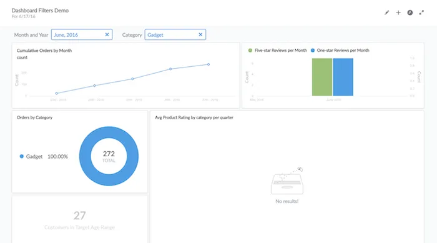
Task: Open the Orders by Category card title
Action: coord(34,117)
